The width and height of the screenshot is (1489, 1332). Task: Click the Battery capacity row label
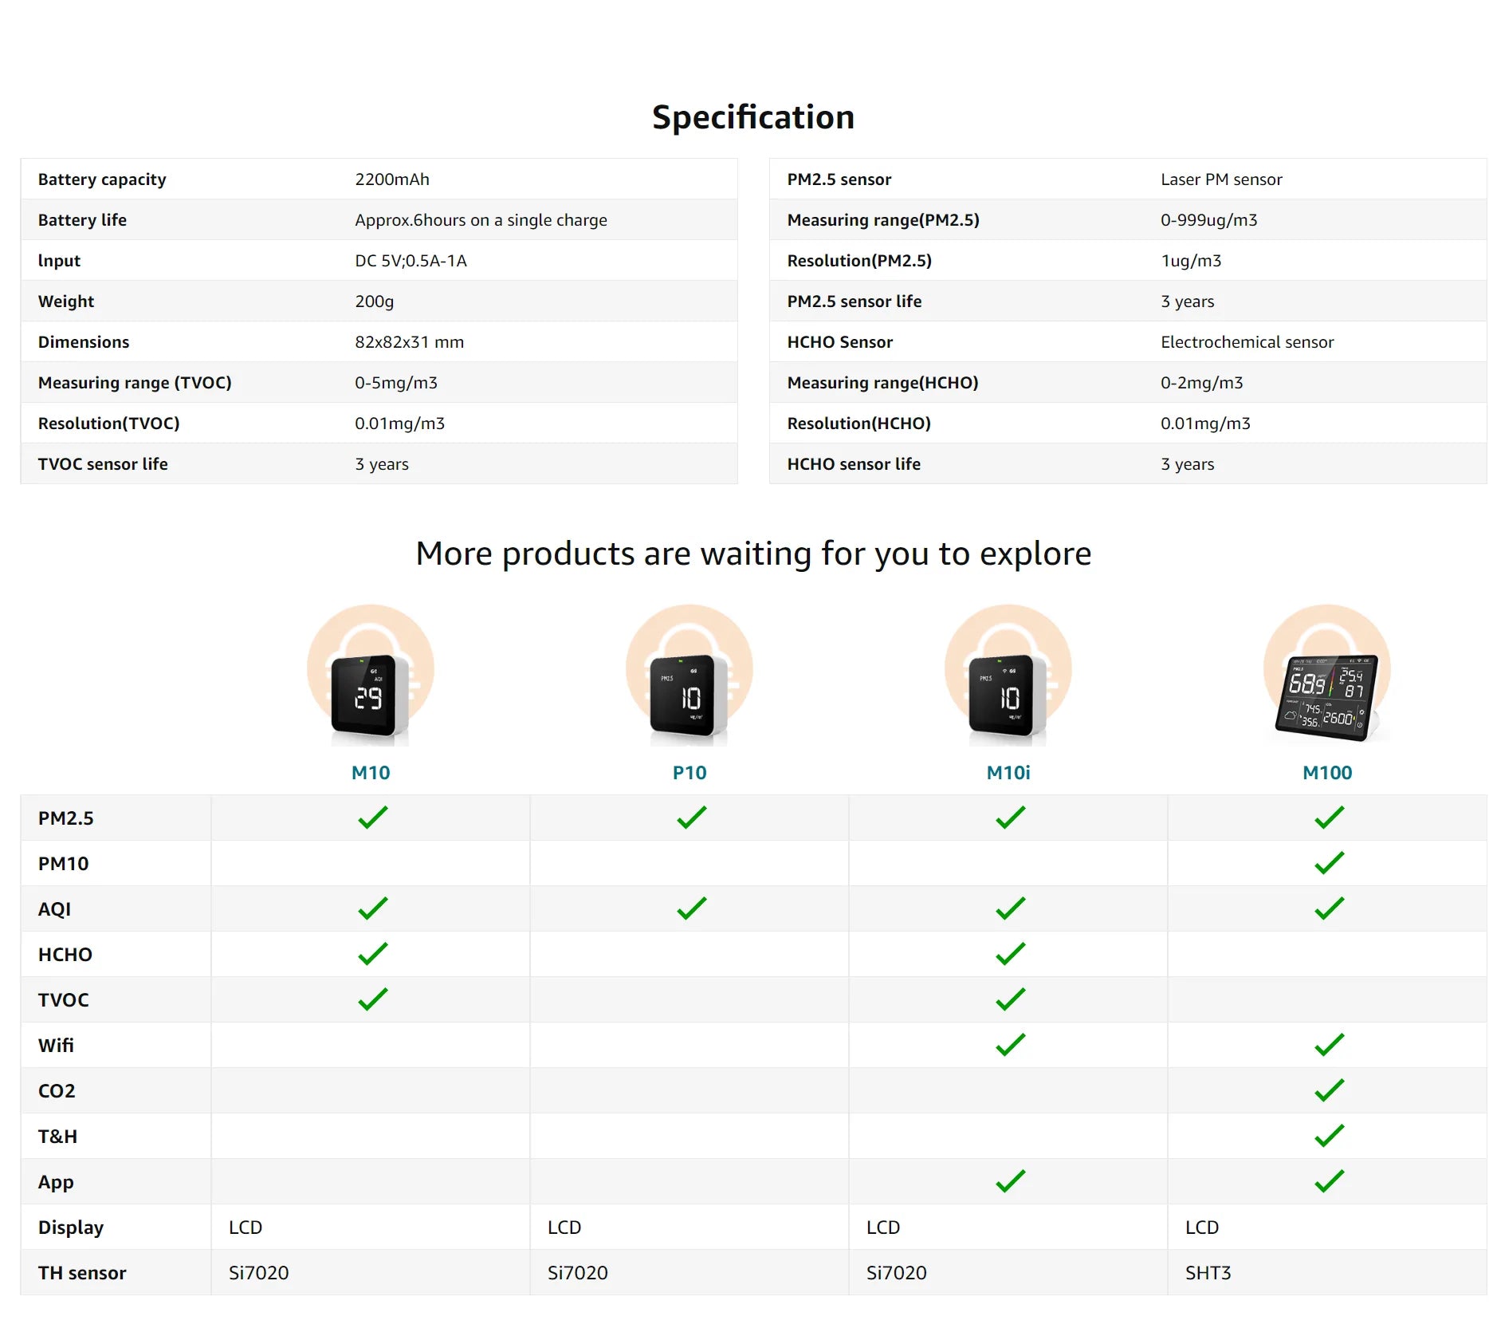pos(102,179)
